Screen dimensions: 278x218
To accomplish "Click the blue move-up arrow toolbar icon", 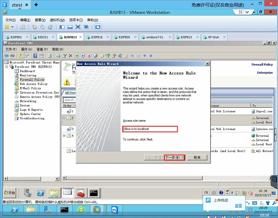I will point(151,56).
